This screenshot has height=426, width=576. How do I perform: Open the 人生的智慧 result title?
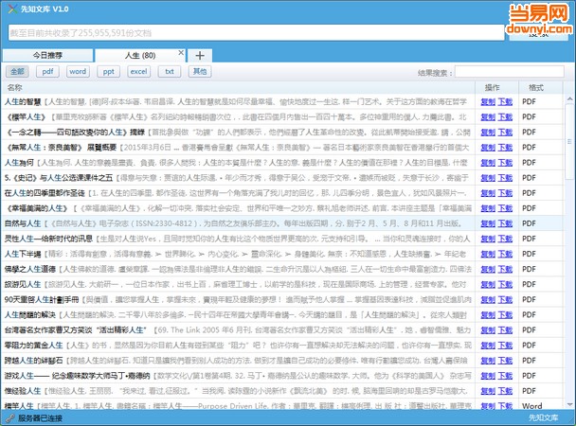(x=23, y=101)
